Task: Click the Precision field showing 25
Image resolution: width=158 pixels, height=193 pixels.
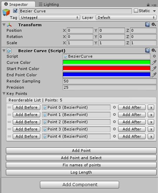Action: 109,87
